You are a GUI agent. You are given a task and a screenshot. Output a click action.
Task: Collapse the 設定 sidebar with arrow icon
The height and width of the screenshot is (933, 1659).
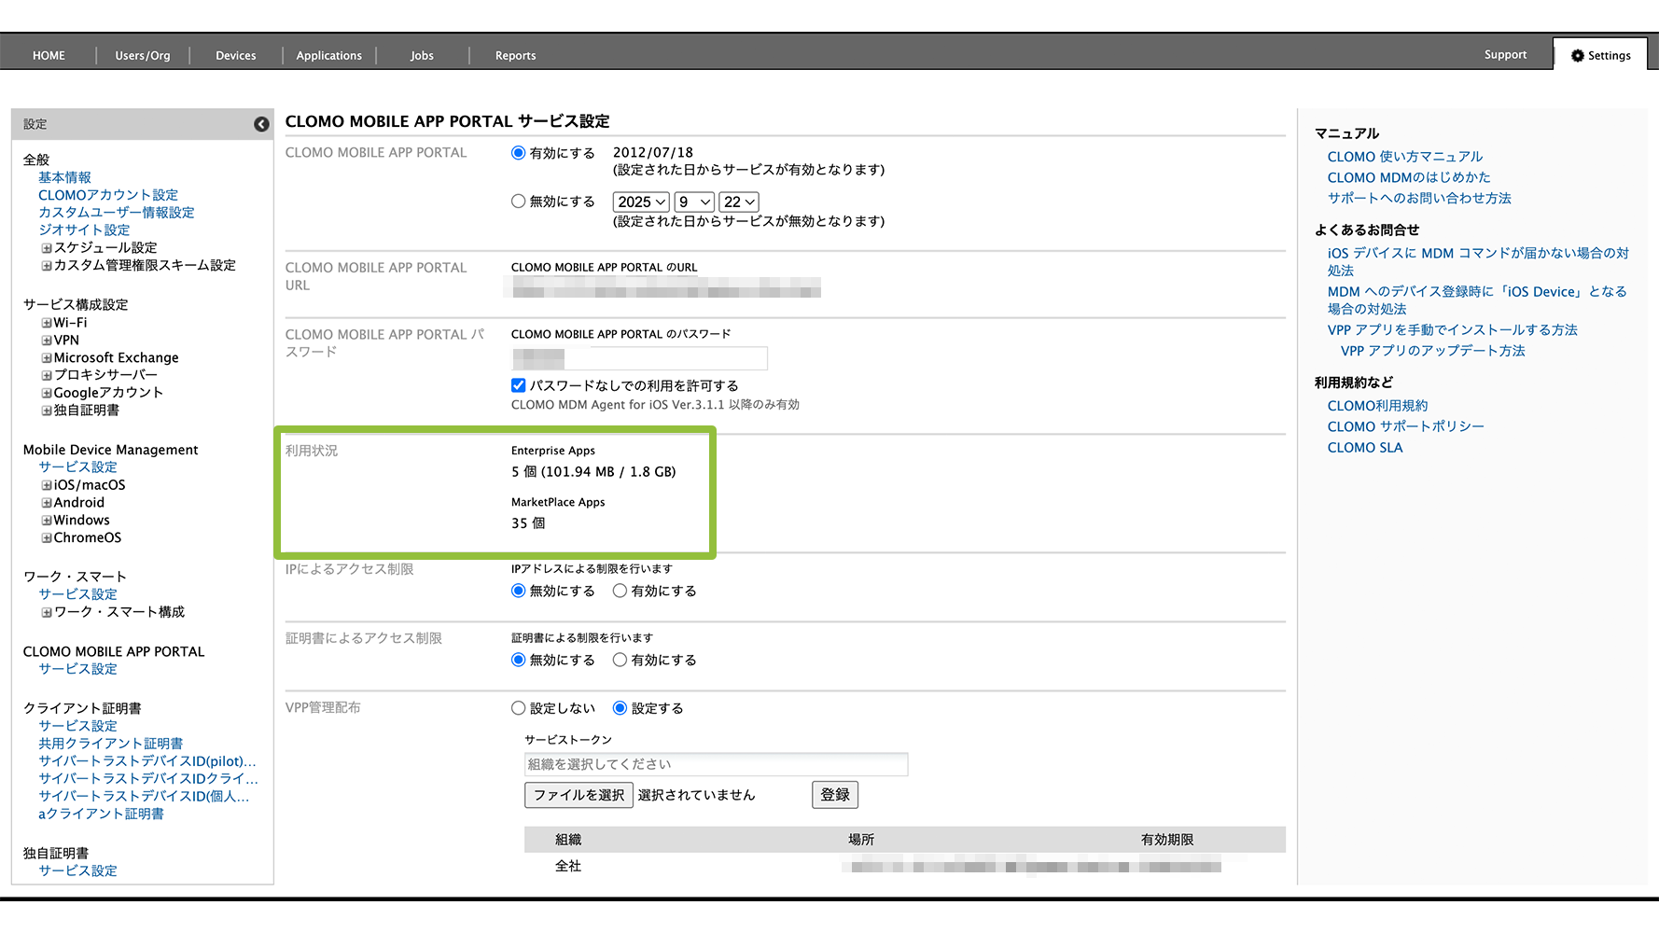click(x=261, y=124)
